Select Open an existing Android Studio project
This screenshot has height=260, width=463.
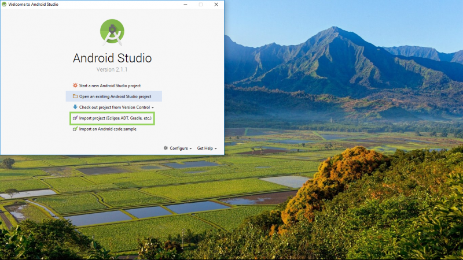click(115, 96)
